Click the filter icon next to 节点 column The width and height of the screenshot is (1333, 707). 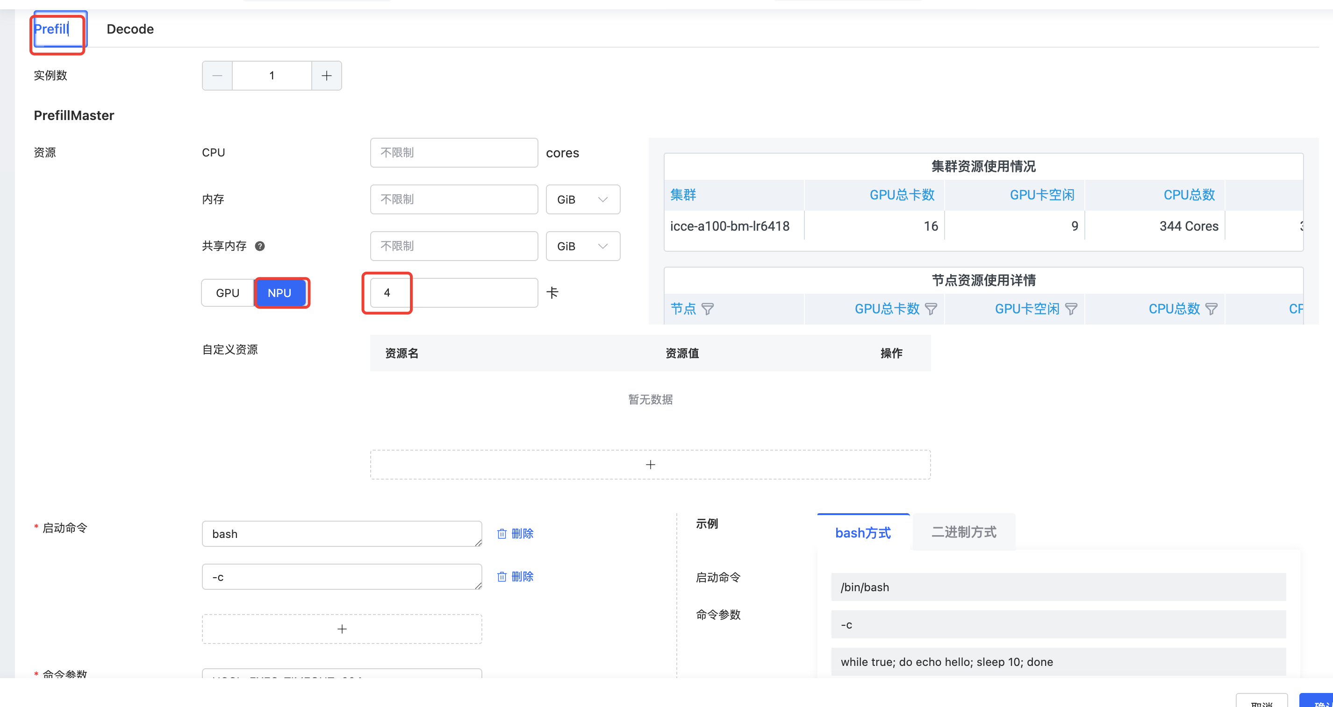707,309
